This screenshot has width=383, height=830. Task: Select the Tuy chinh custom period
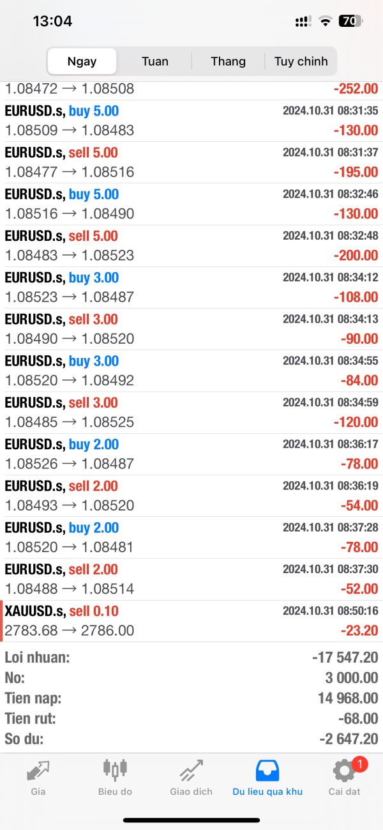(301, 61)
